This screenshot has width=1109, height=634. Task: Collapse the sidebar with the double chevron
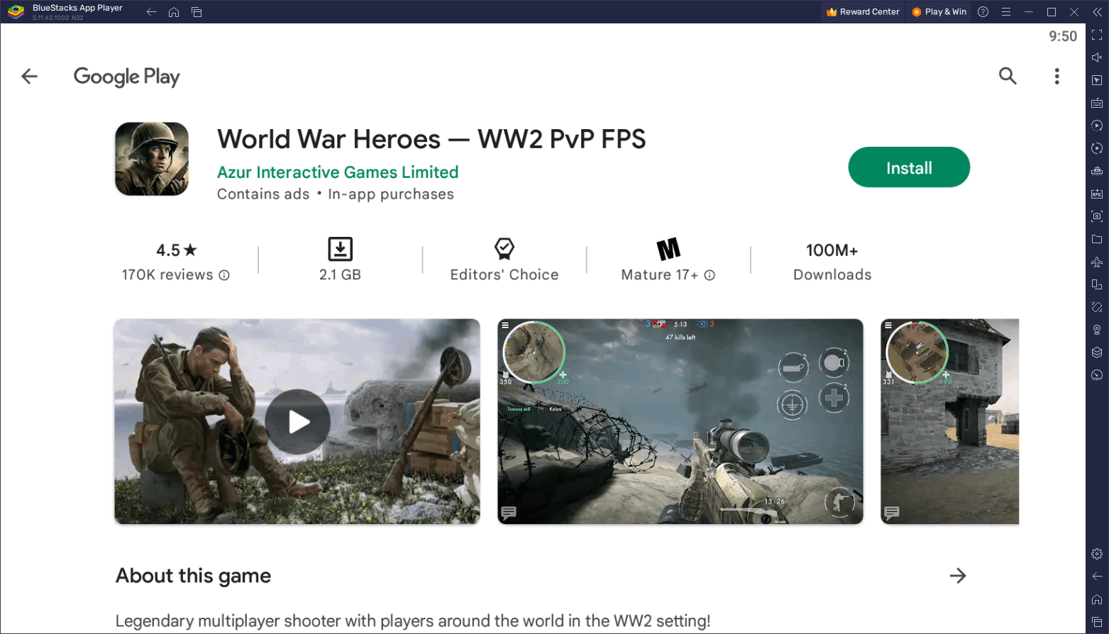[1097, 12]
